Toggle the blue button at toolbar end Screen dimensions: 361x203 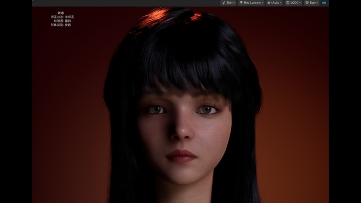click(x=324, y=3)
